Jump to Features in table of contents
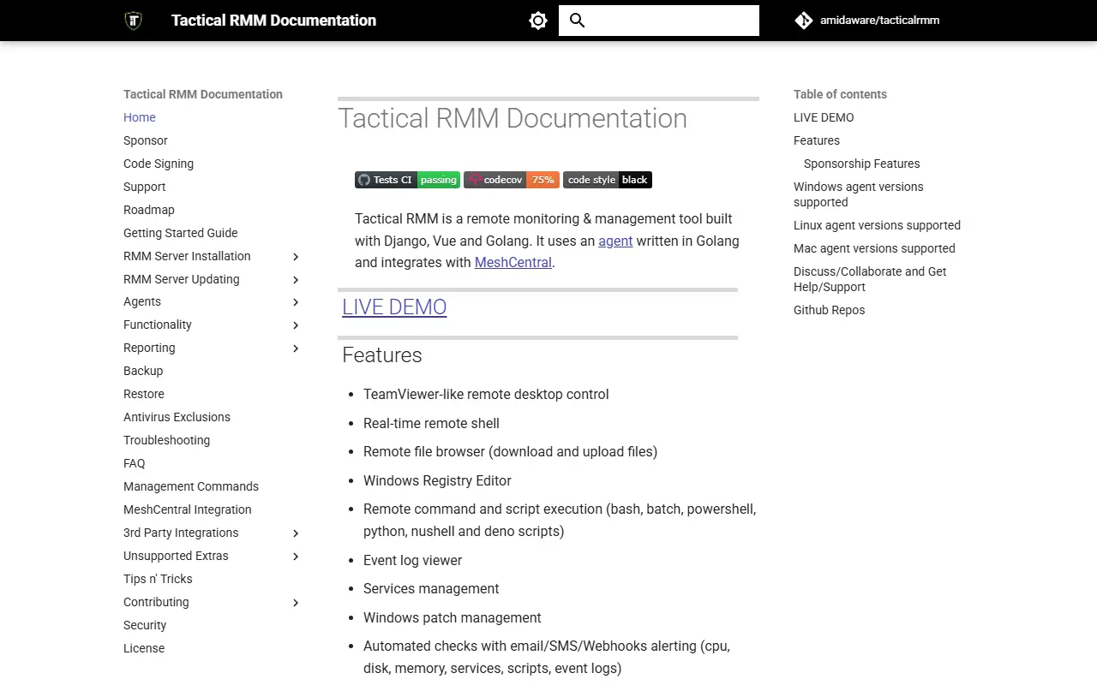The image size is (1097, 685). [x=817, y=140]
